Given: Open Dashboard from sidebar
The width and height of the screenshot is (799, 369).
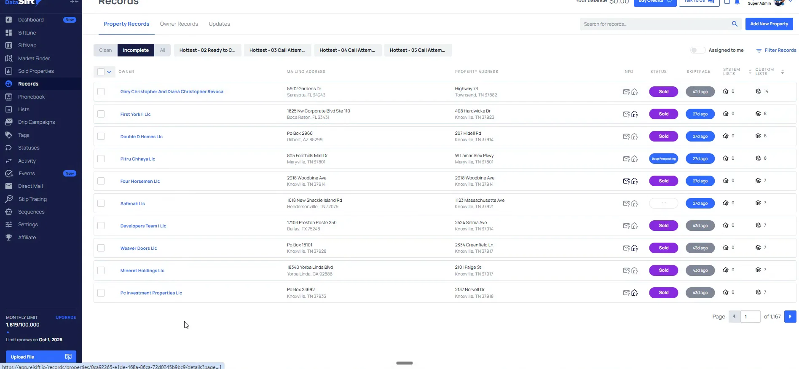Looking at the screenshot, I should tap(31, 20).
